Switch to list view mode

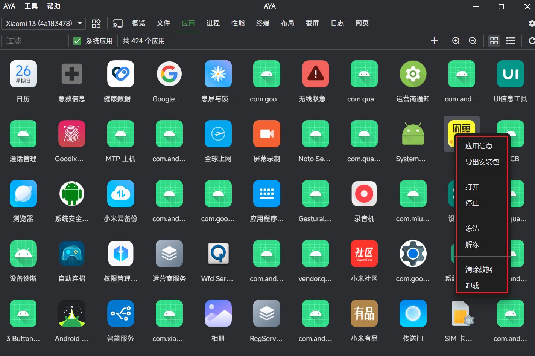point(511,41)
